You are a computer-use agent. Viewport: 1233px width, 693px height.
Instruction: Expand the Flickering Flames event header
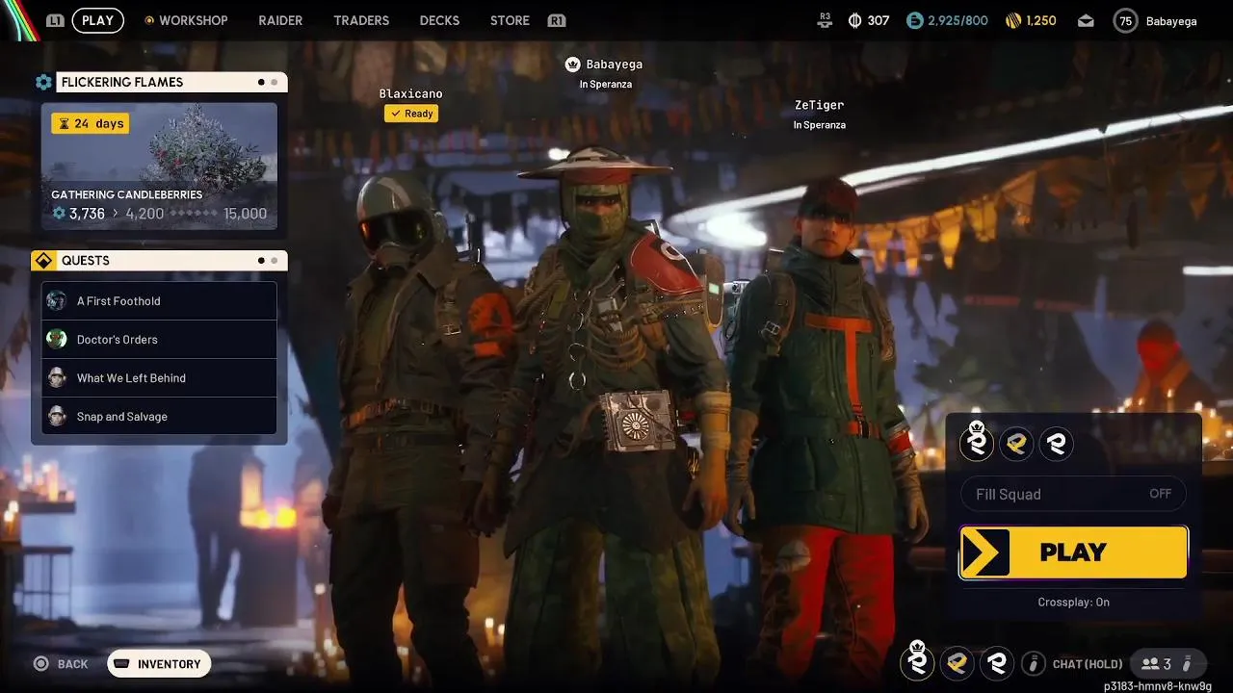click(171, 82)
